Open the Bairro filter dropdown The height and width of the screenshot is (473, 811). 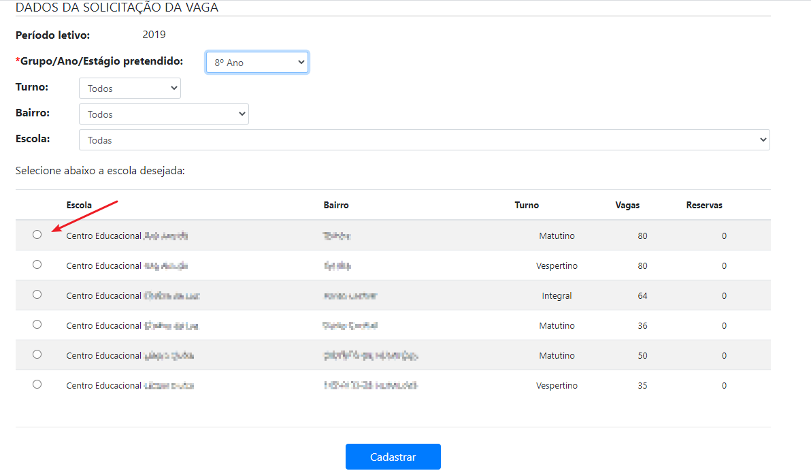(164, 114)
